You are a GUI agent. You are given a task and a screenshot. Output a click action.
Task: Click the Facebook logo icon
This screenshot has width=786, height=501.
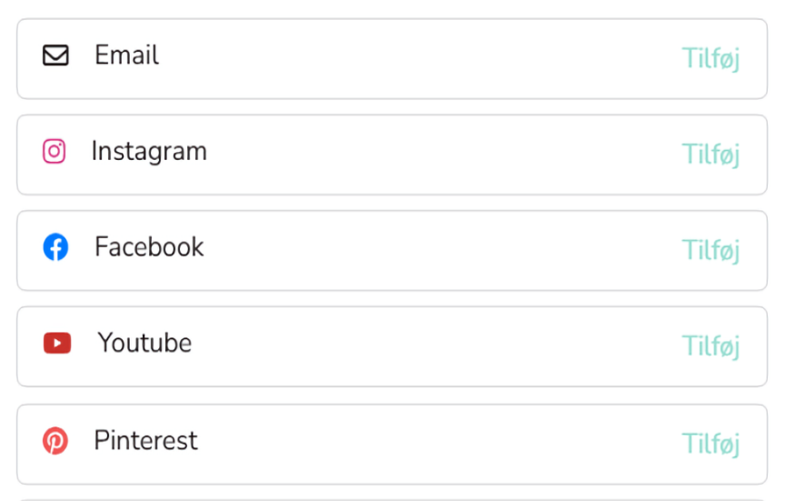point(55,247)
